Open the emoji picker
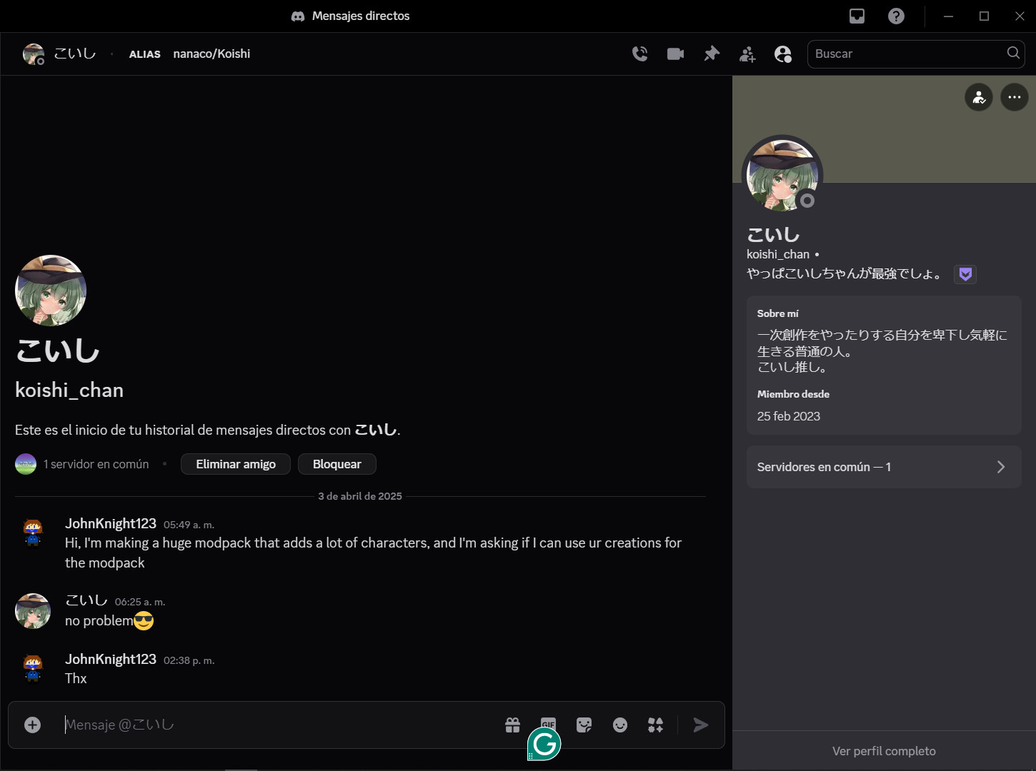 (620, 725)
